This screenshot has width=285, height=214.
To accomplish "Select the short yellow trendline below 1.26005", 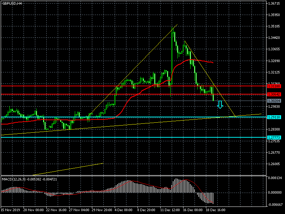I will pyautogui.click(x=68, y=169).
